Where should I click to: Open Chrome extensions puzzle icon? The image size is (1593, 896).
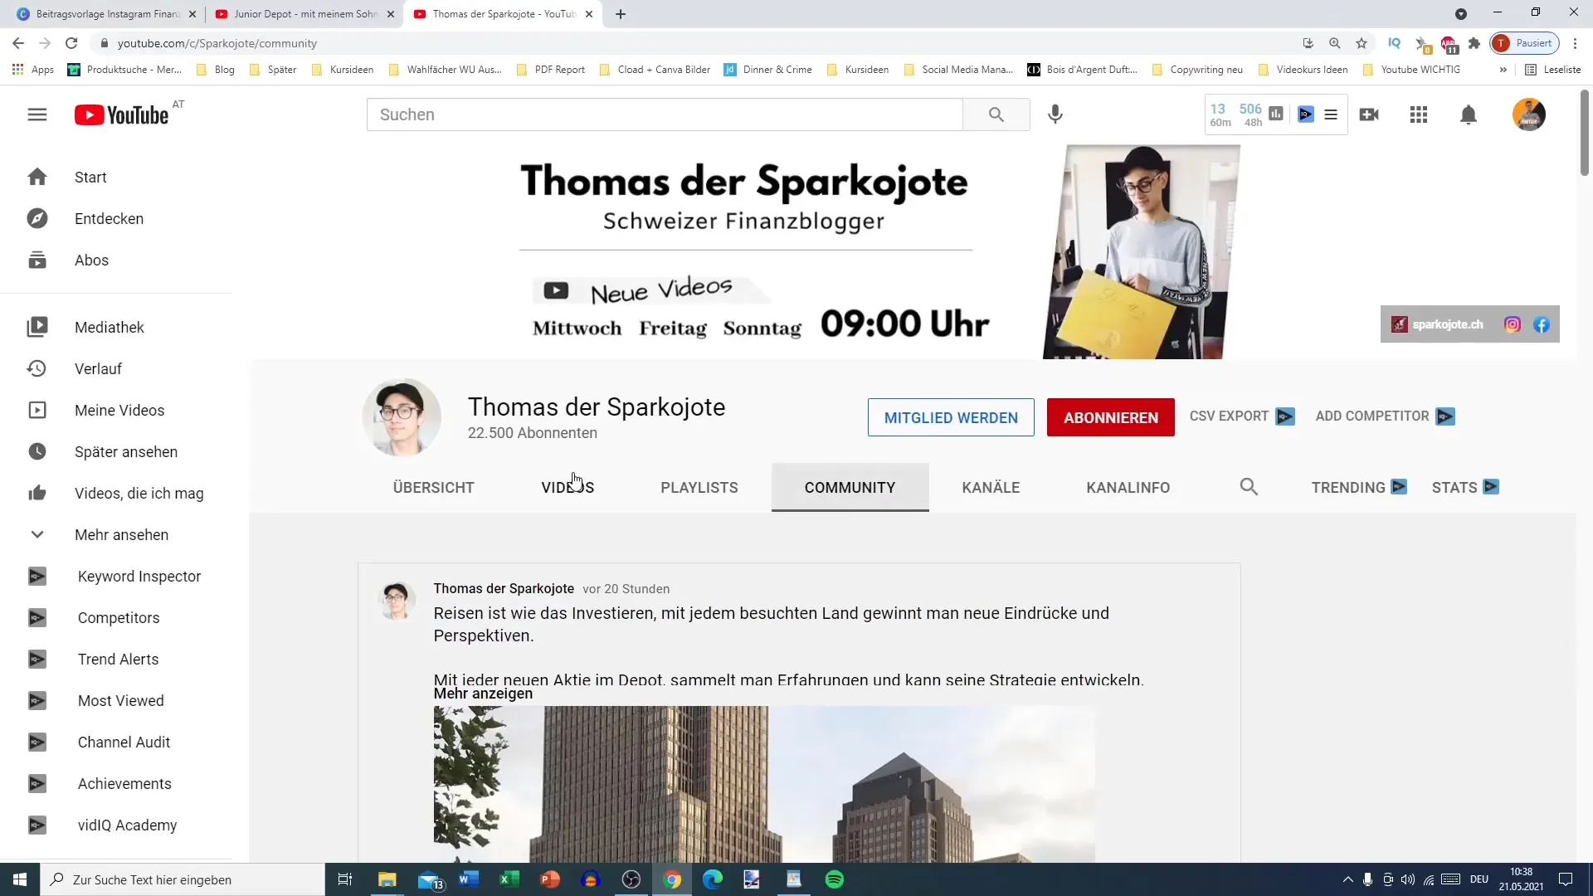[x=1474, y=43]
